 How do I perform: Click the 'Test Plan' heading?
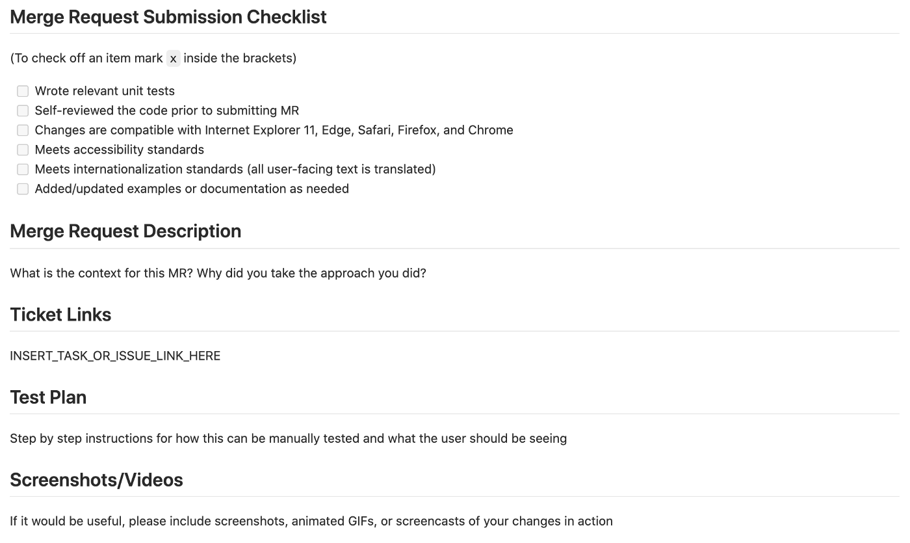(x=48, y=397)
